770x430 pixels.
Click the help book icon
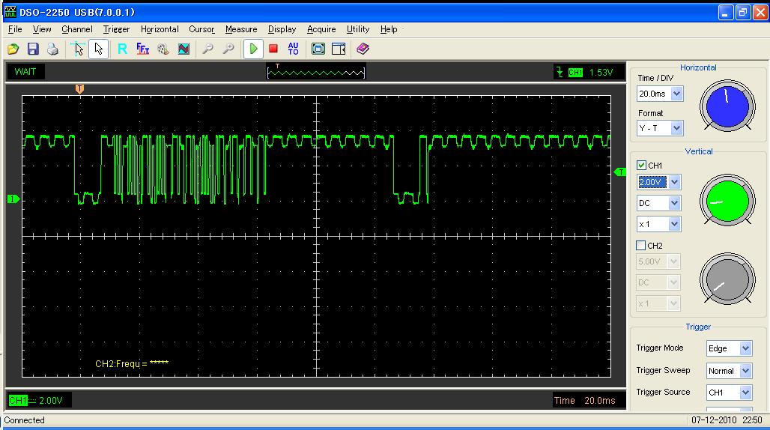(363, 49)
